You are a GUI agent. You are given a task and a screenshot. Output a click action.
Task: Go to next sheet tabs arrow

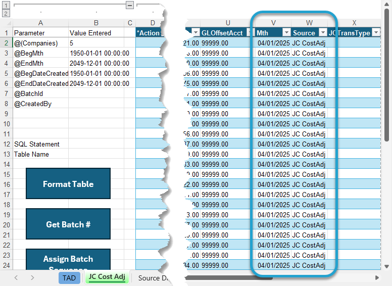click(x=32, y=278)
